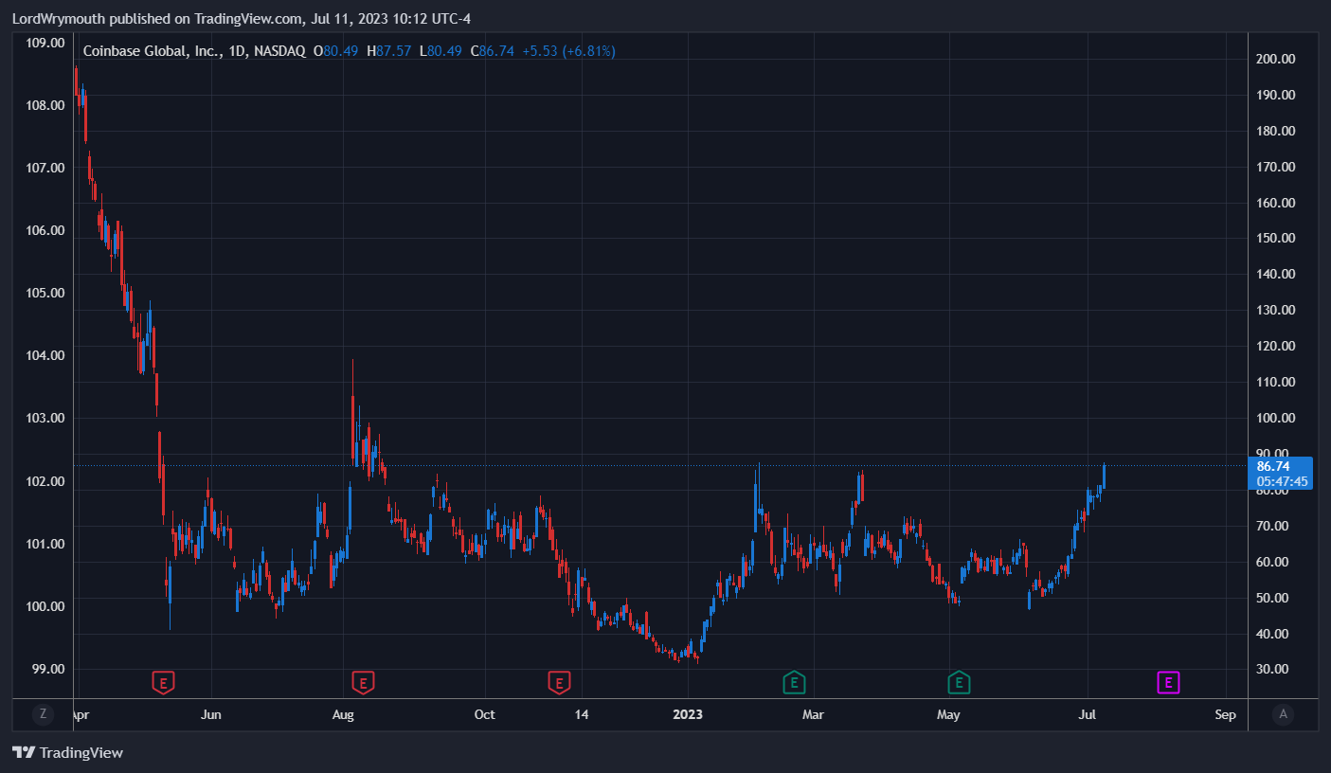Image resolution: width=1331 pixels, height=773 pixels.
Task: Click 140.00 on the right price scale
Action: [x=1275, y=275]
